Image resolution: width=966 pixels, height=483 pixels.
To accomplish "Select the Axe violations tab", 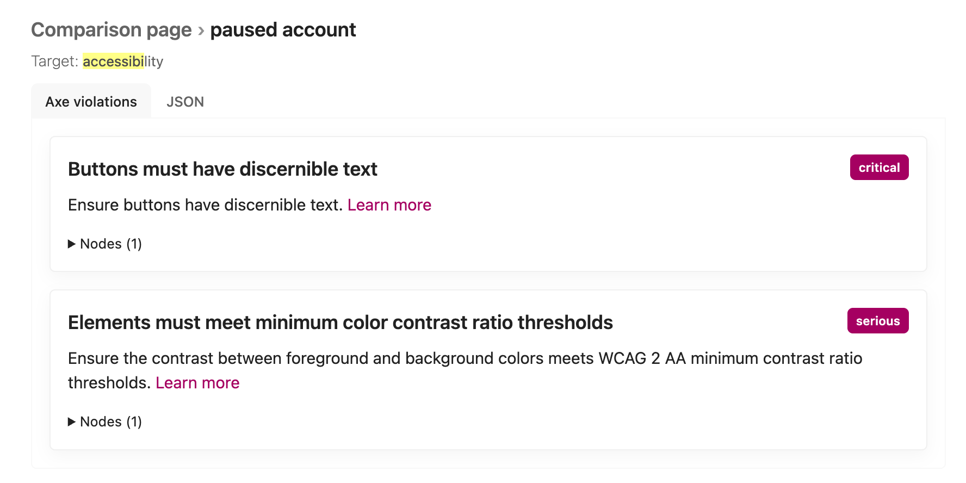I will click(x=91, y=101).
